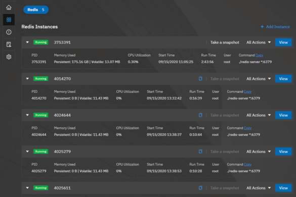View instance 4014270
The height and width of the screenshot is (197, 296).
(x=283, y=79)
